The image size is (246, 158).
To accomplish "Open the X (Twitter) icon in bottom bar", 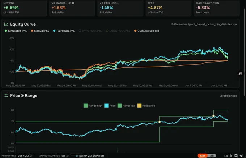I will tap(231, 156).
